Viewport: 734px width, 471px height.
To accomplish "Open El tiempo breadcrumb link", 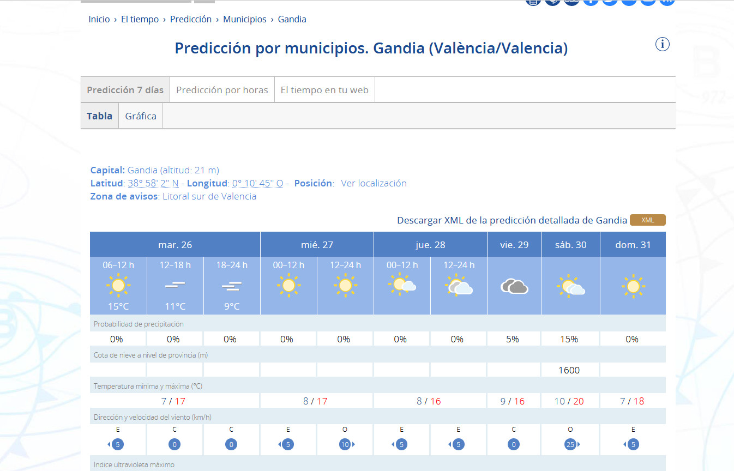I will pos(140,19).
